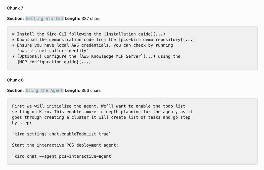Select the "Chunk 8" heading

[15, 80]
